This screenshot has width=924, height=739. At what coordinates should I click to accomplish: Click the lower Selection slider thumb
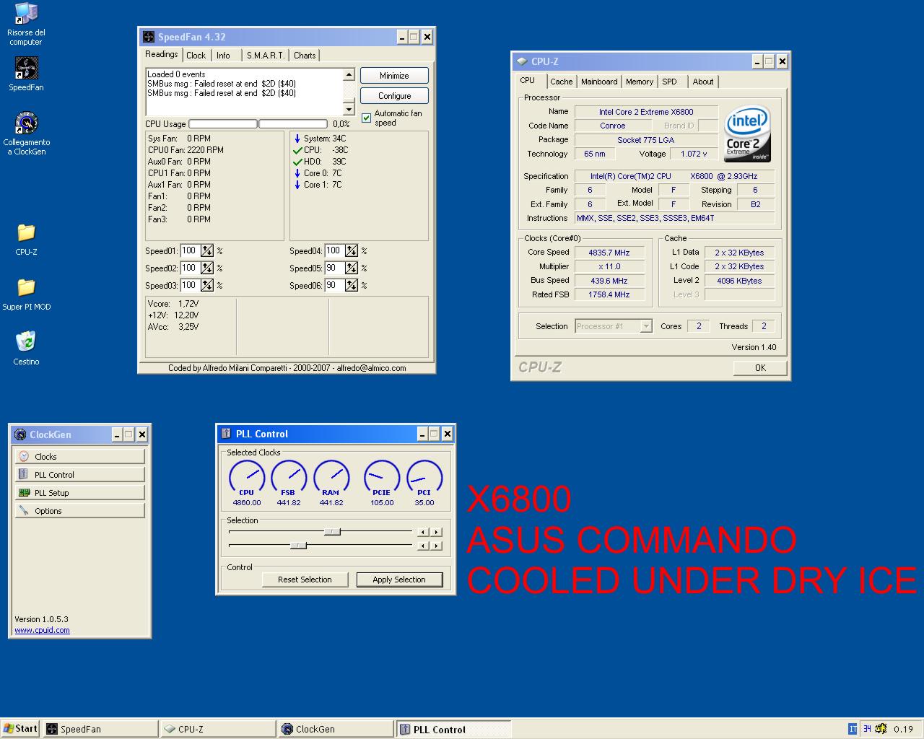pyautogui.click(x=298, y=546)
